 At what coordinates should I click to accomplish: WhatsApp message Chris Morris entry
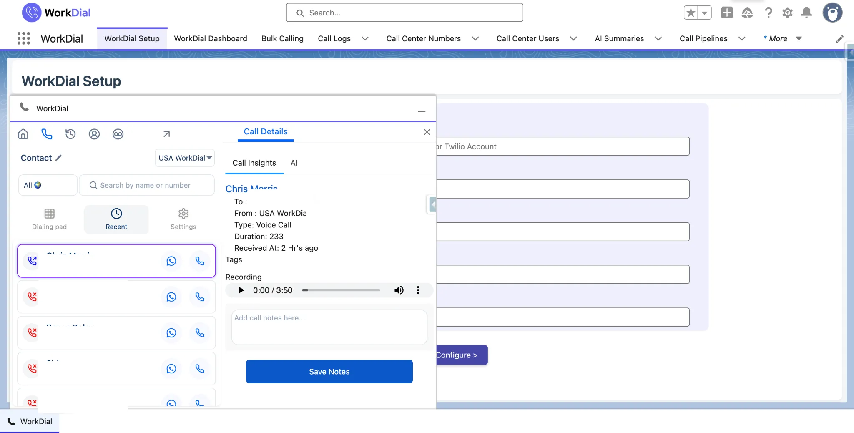171,261
